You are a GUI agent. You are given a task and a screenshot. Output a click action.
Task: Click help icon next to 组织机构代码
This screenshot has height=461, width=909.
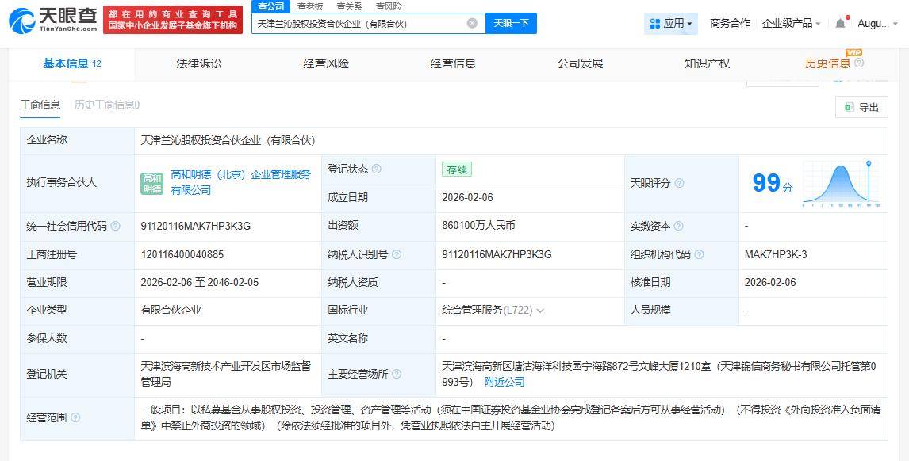coord(700,255)
